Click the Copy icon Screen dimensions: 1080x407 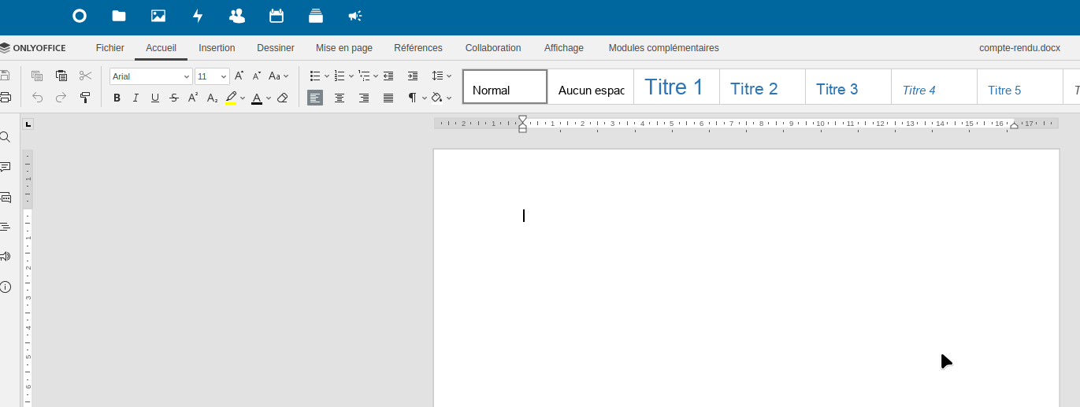pos(37,76)
